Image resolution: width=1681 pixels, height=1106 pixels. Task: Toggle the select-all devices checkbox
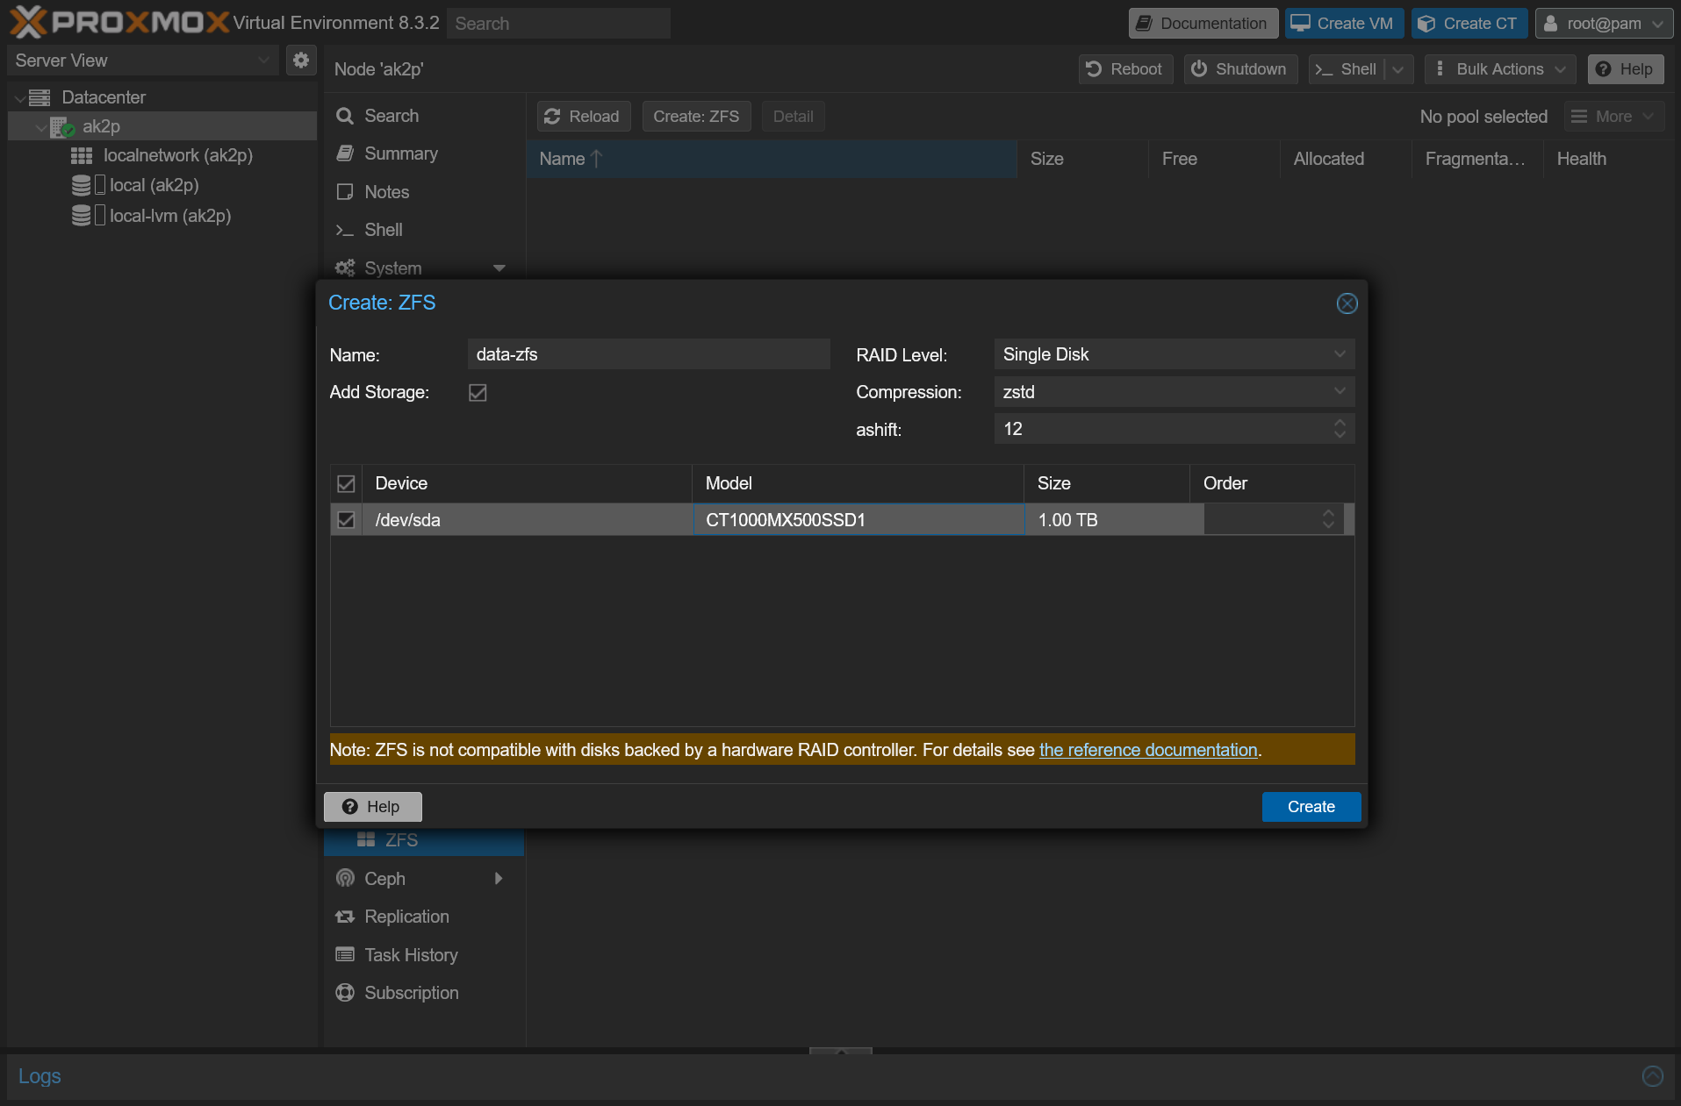346,483
